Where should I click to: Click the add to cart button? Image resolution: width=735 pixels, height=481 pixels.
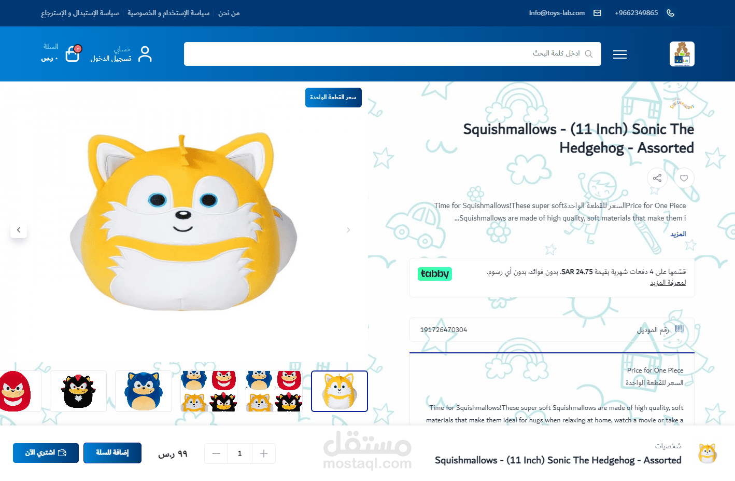tap(112, 453)
